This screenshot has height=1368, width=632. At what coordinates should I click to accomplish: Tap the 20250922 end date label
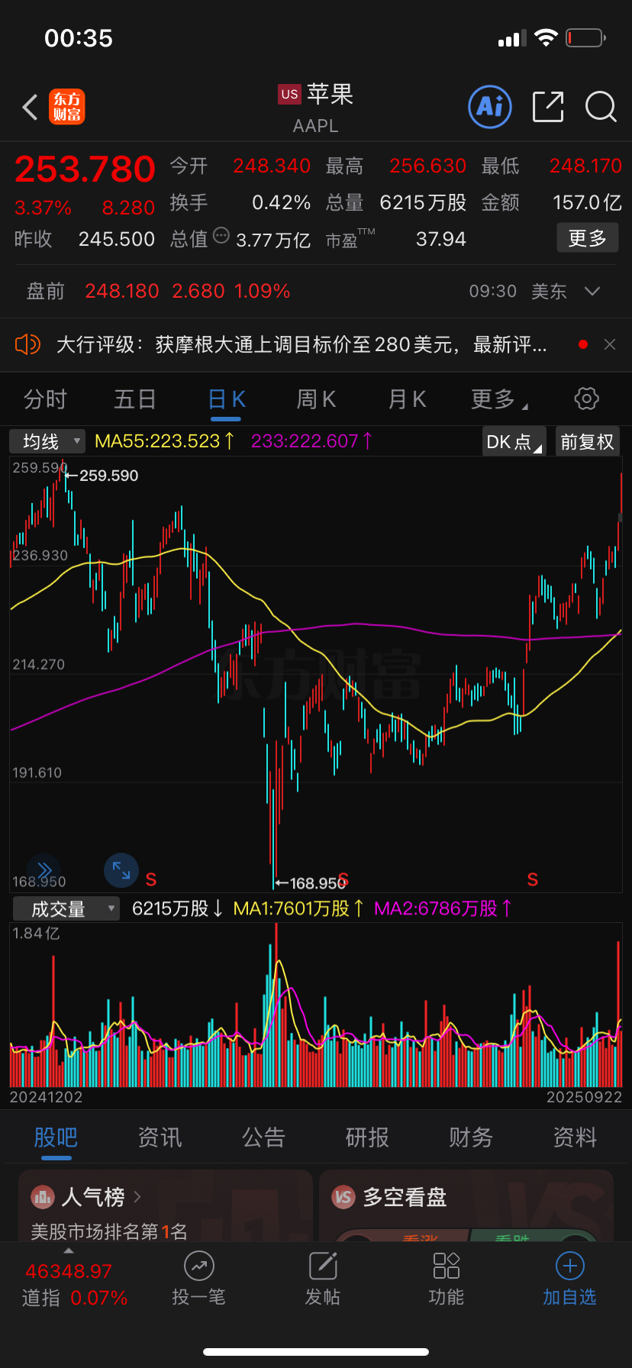(584, 1097)
